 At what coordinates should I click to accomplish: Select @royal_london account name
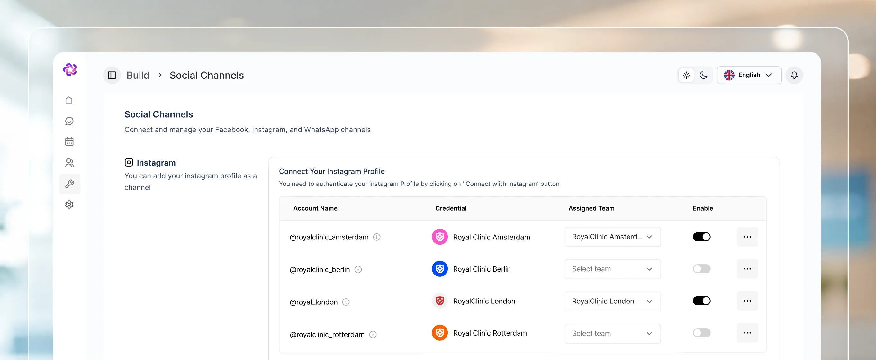pos(313,302)
